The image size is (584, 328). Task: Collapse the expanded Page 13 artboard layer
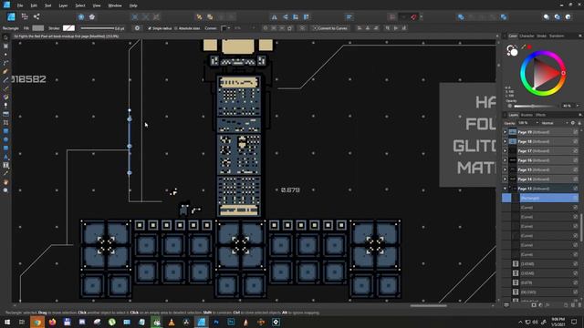point(505,189)
